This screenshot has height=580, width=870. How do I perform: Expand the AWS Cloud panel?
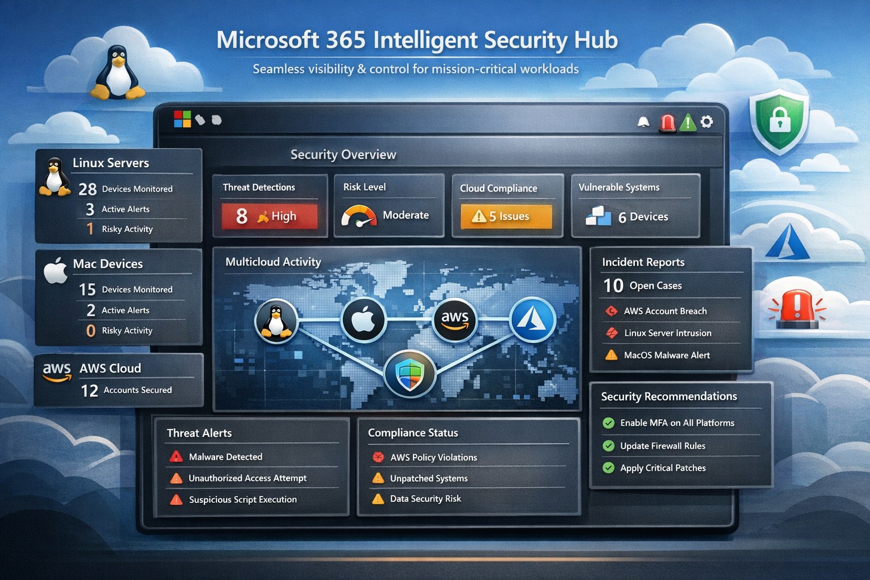click(110, 369)
